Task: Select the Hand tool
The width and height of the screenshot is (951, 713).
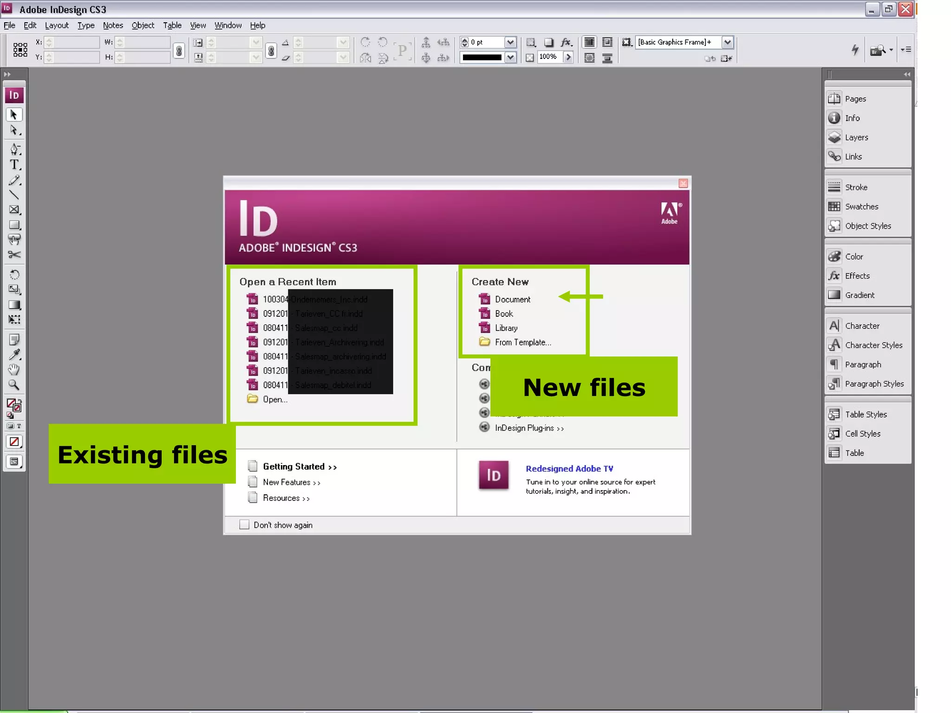Action: pyautogui.click(x=14, y=370)
